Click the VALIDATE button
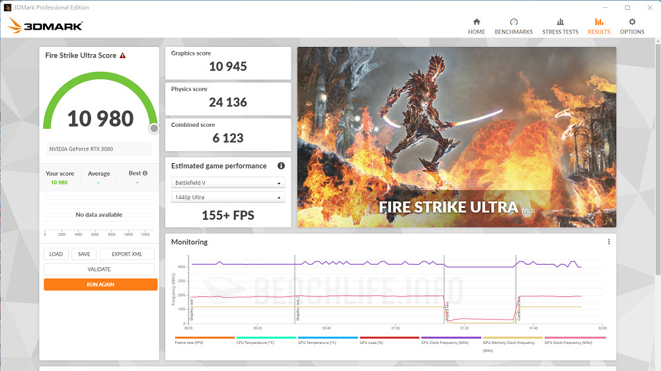 (x=99, y=269)
